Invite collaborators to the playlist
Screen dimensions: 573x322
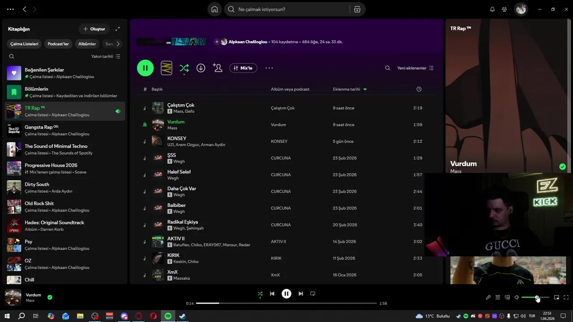click(218, 68)
